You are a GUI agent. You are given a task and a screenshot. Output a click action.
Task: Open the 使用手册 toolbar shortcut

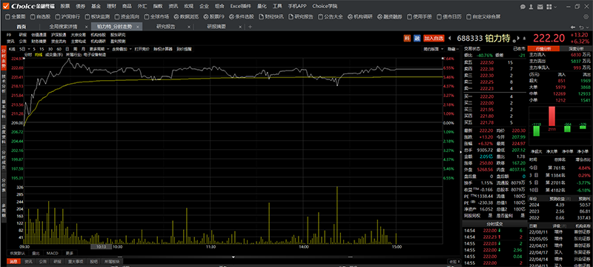[x=419, y=16]
